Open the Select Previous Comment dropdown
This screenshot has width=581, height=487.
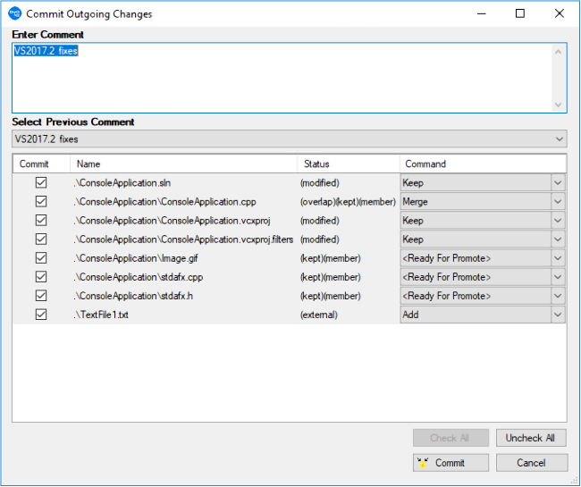[x=559, y=139]
